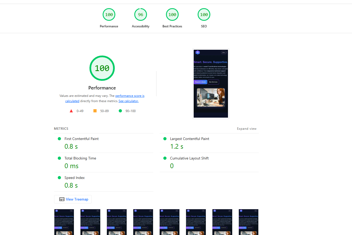Click the green circle 90–100 legend icon
The image size is (352, 235).
pyautogui.click(x=120, y=111)
